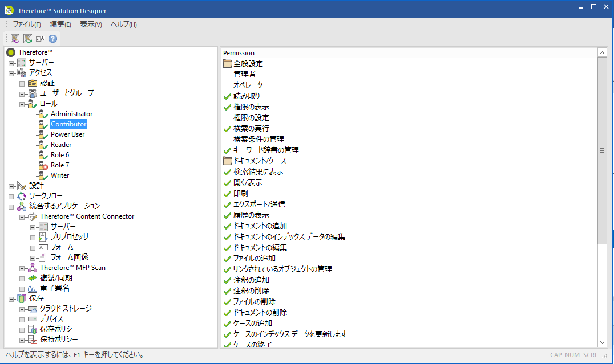614x364 pixels.
Task: Select the Role 6 entry
Action: point(60,155)
